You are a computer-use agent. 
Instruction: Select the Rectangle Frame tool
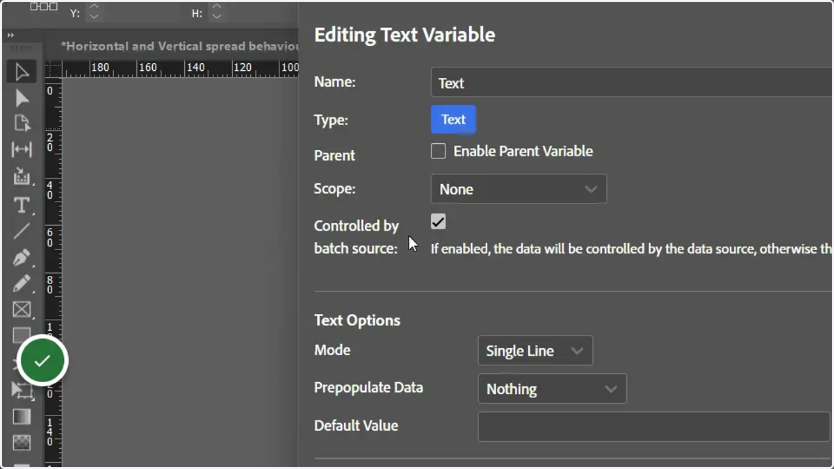[22, 309]
